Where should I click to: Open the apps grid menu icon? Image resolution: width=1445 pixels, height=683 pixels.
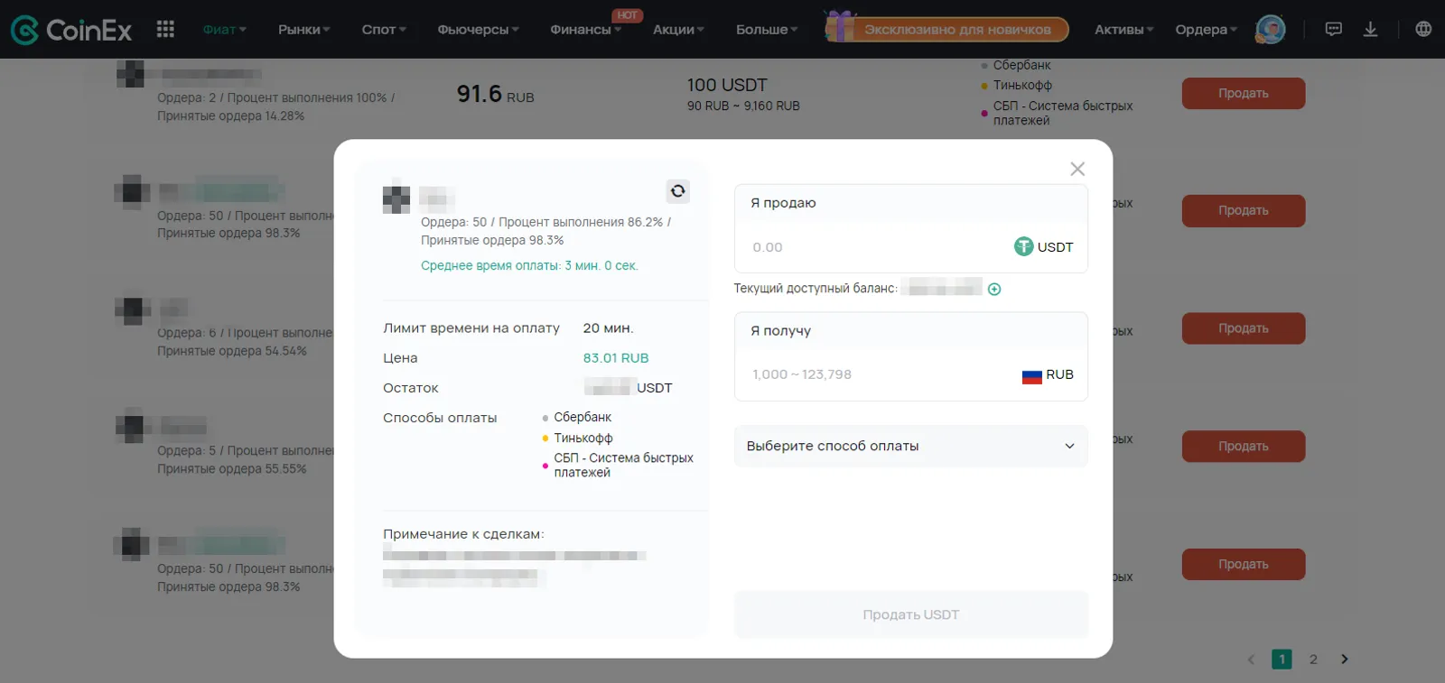[165, 29]
